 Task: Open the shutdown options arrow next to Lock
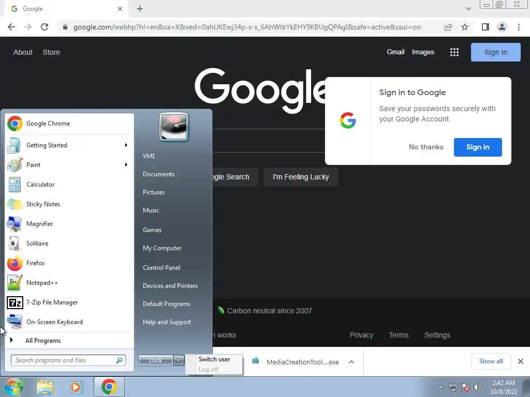point(179,360)
